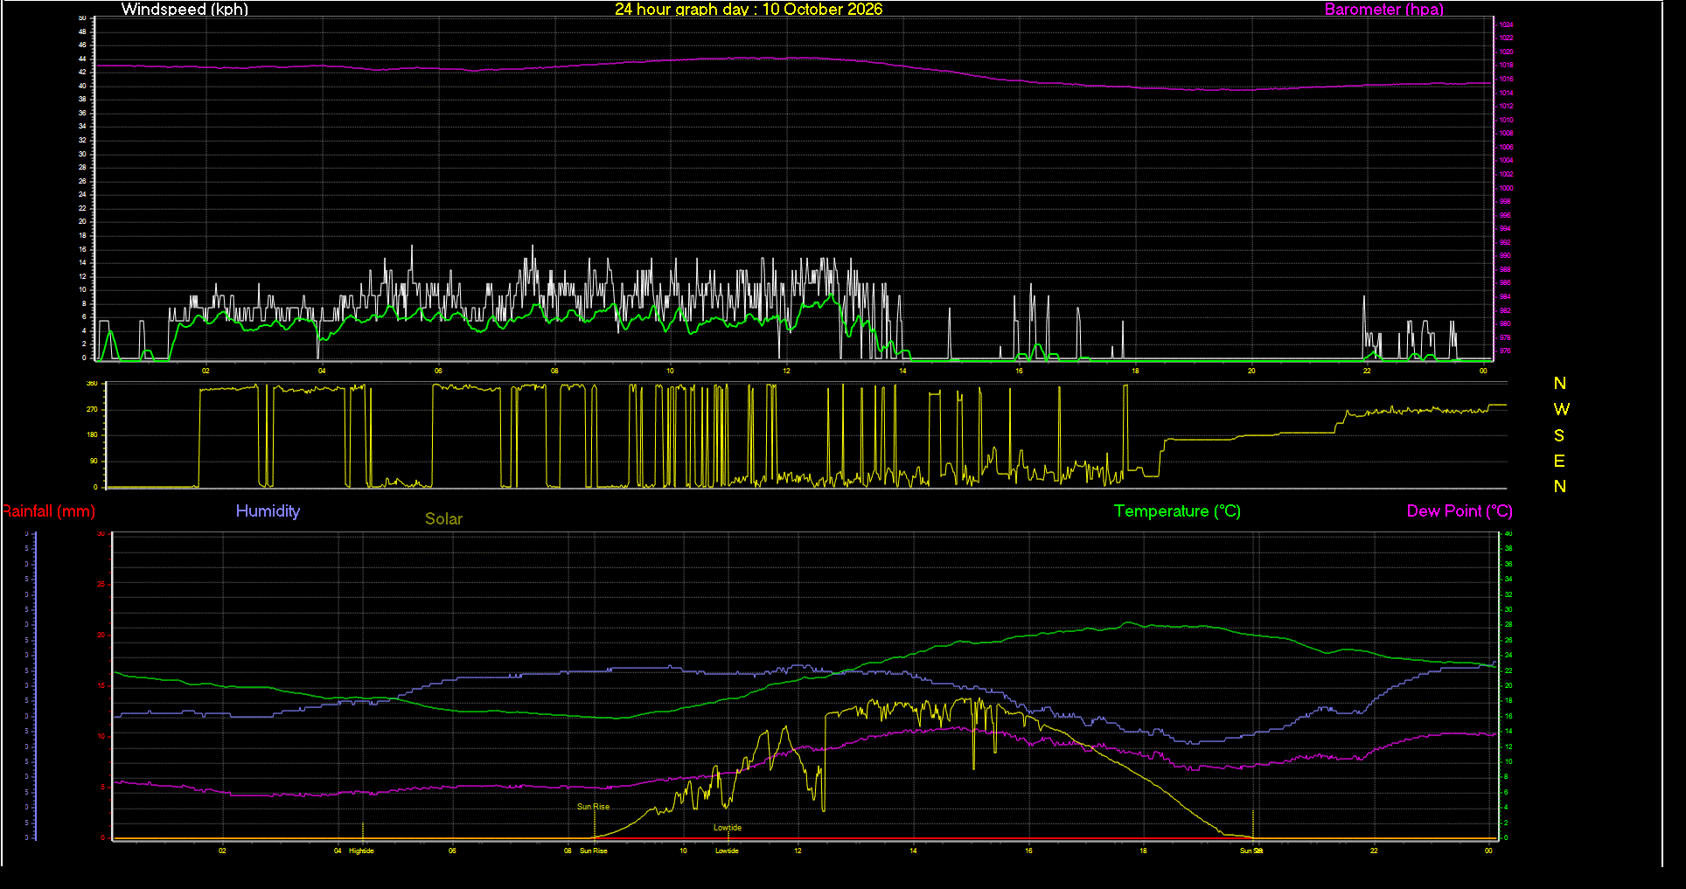1686x889 pixels.
Task: Click the Sun Rise label inside the lower graph
Action: click(593, 807)
